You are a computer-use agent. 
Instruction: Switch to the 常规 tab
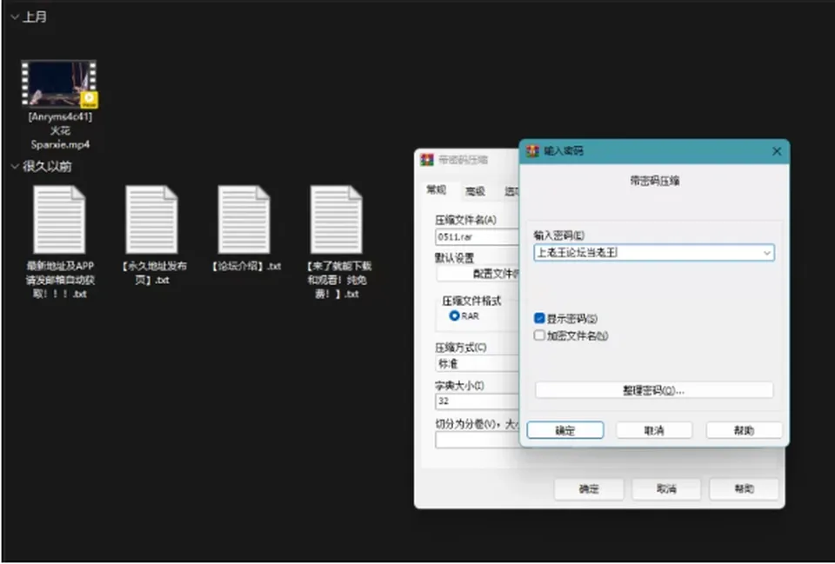click(x=436, y=190)
